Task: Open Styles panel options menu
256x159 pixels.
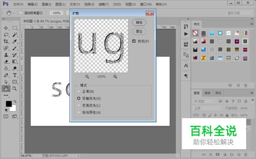Action: (x=252, y=24)
